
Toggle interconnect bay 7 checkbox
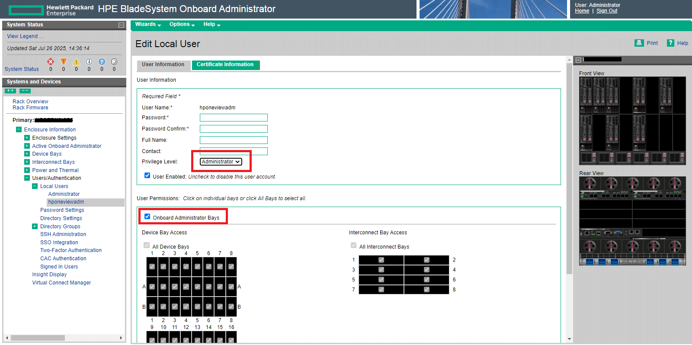[381, 290]
